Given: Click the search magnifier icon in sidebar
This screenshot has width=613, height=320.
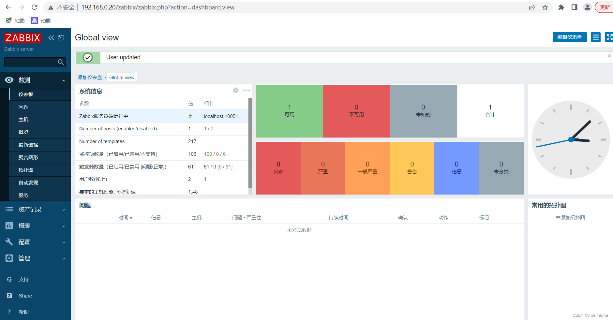Looking at the screenshot, I should 61,62.
